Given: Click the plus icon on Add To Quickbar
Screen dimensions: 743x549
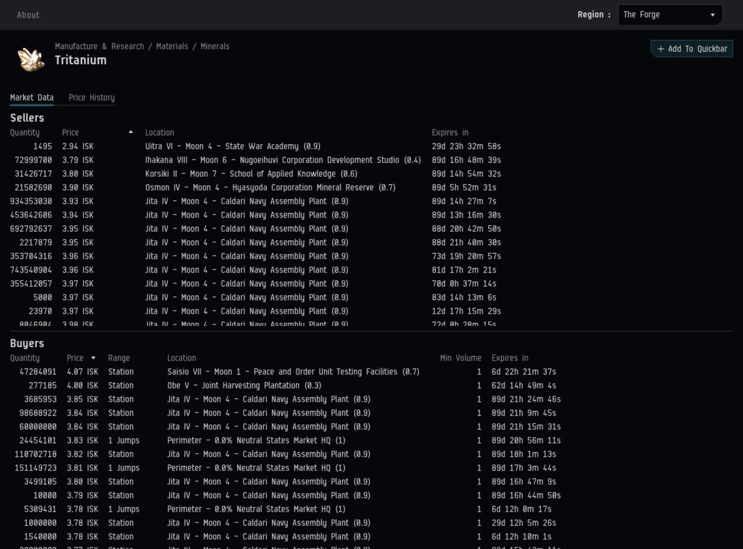Looking at the screenshot, I should click(x=660, y=49).
